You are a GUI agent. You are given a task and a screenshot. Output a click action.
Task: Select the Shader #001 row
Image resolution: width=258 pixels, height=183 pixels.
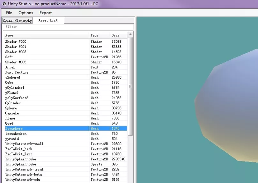click(x=66, y=47)
